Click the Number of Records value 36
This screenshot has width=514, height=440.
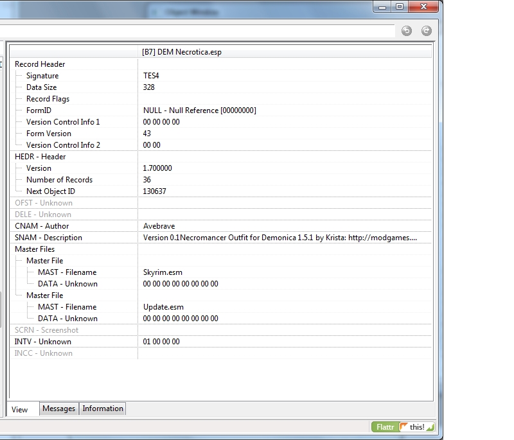pyautogui.click(x=147, y=180)
